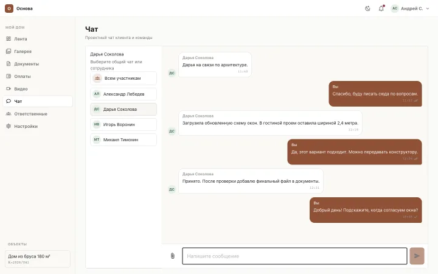Focus the Напишите сообщение input field

click(294, 256)
